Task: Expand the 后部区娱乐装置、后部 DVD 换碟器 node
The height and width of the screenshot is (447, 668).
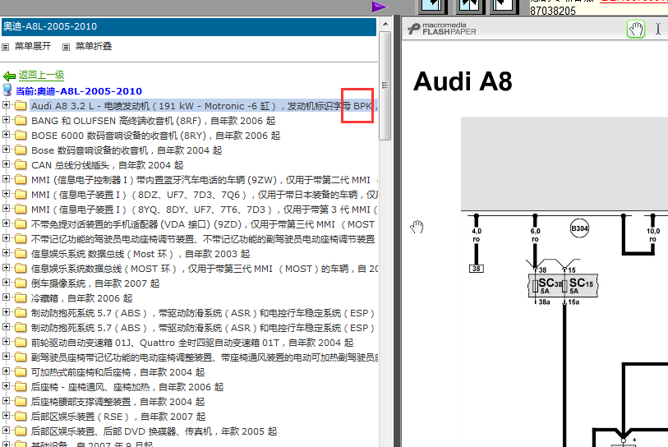Action: tap(6, 431)
